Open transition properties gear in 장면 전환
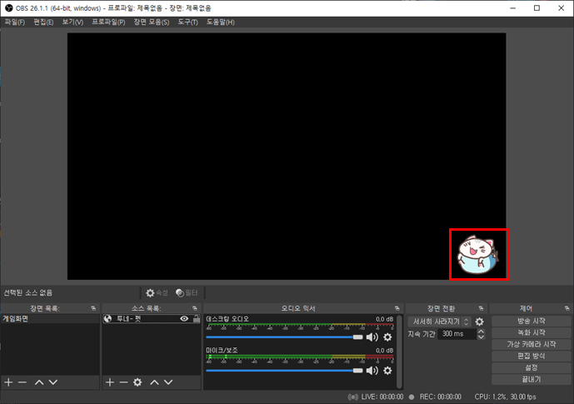 (480, 322)
